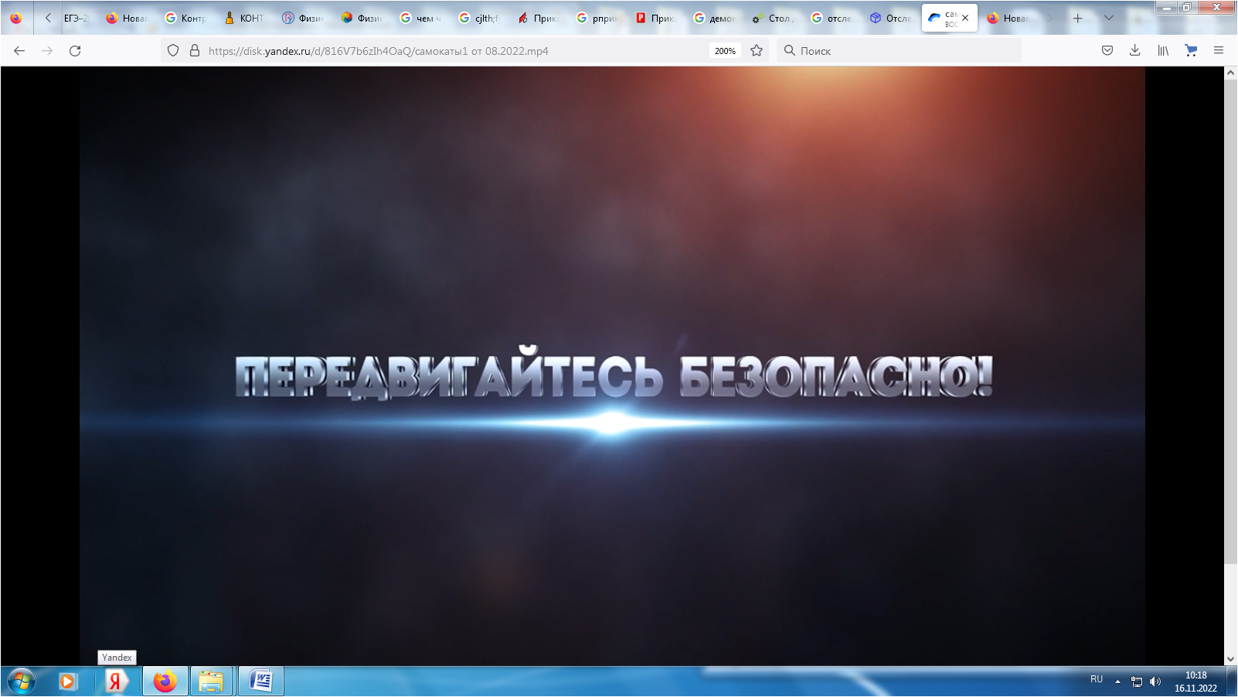Show hidden system tray icons
Viewport: 1238px width, 697px height.
click(1117, 682)
